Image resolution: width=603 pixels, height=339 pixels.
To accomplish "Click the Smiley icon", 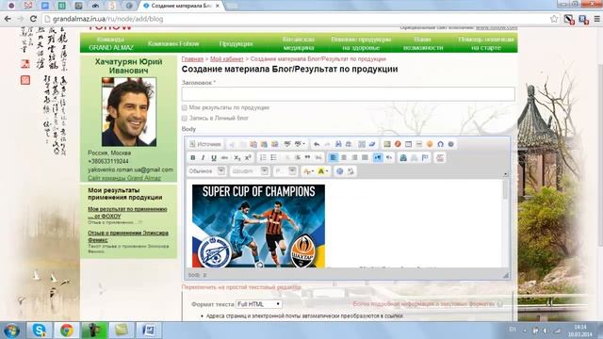I will pos(430,144).
